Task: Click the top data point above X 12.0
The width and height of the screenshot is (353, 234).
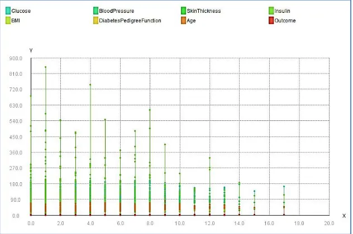Action: pyautogui.click(x=209, y=158)
